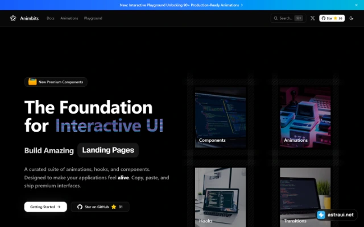Open the Animbits home link text
Viewport: 364px width, 227px height.
tap(29, 18)
